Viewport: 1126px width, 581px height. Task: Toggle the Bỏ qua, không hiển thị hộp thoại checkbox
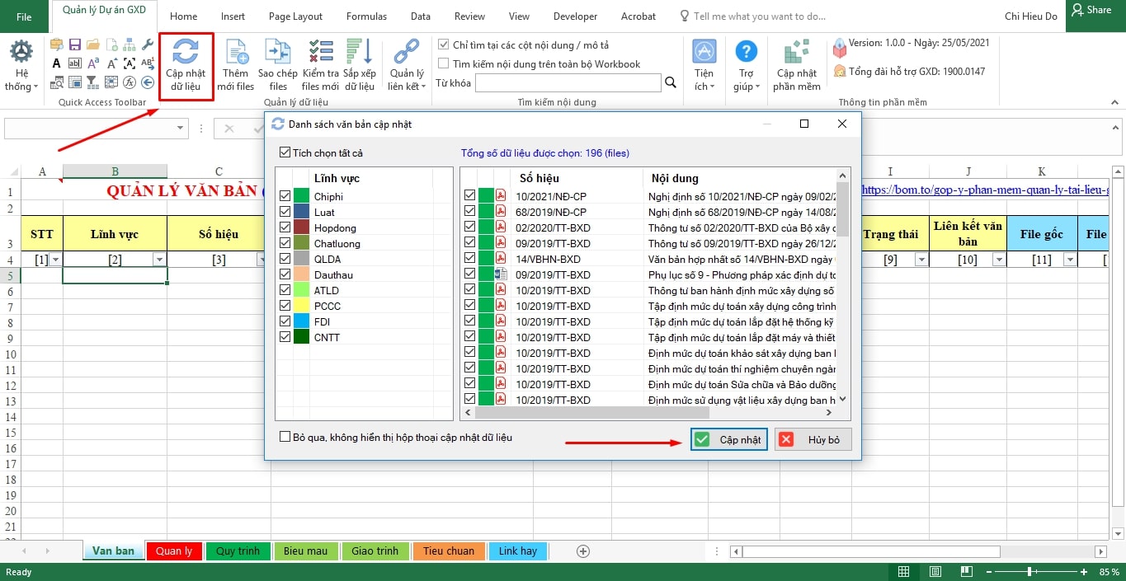click(285, 437)
